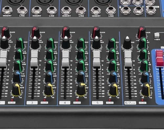Click the LINE jack above channel 5
The height and width of the screenshot is (130, 164).
111,10
